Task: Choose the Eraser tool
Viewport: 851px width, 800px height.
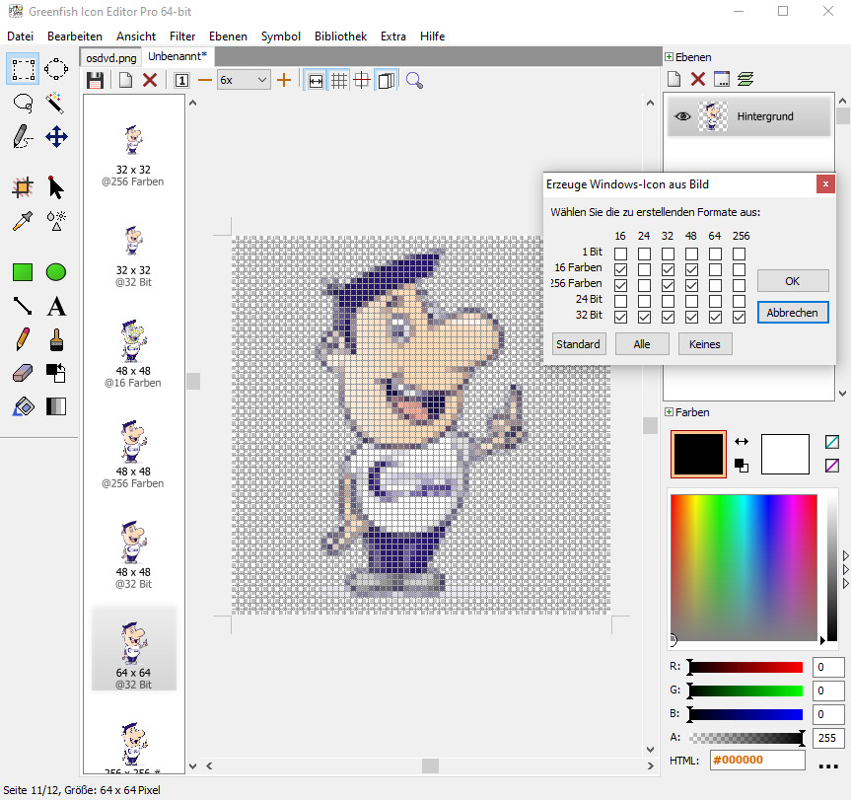Action: (x=23, y=373)
